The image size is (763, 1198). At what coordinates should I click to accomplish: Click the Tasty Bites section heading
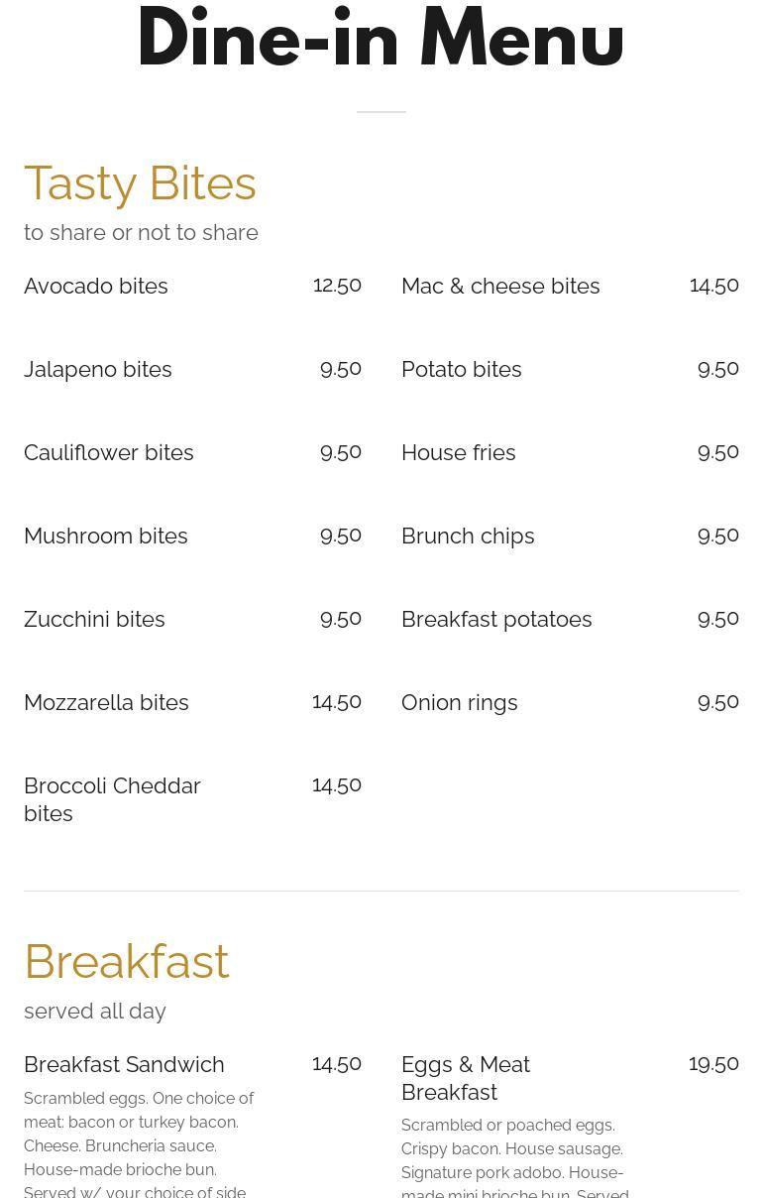click(x=140, y=183)
